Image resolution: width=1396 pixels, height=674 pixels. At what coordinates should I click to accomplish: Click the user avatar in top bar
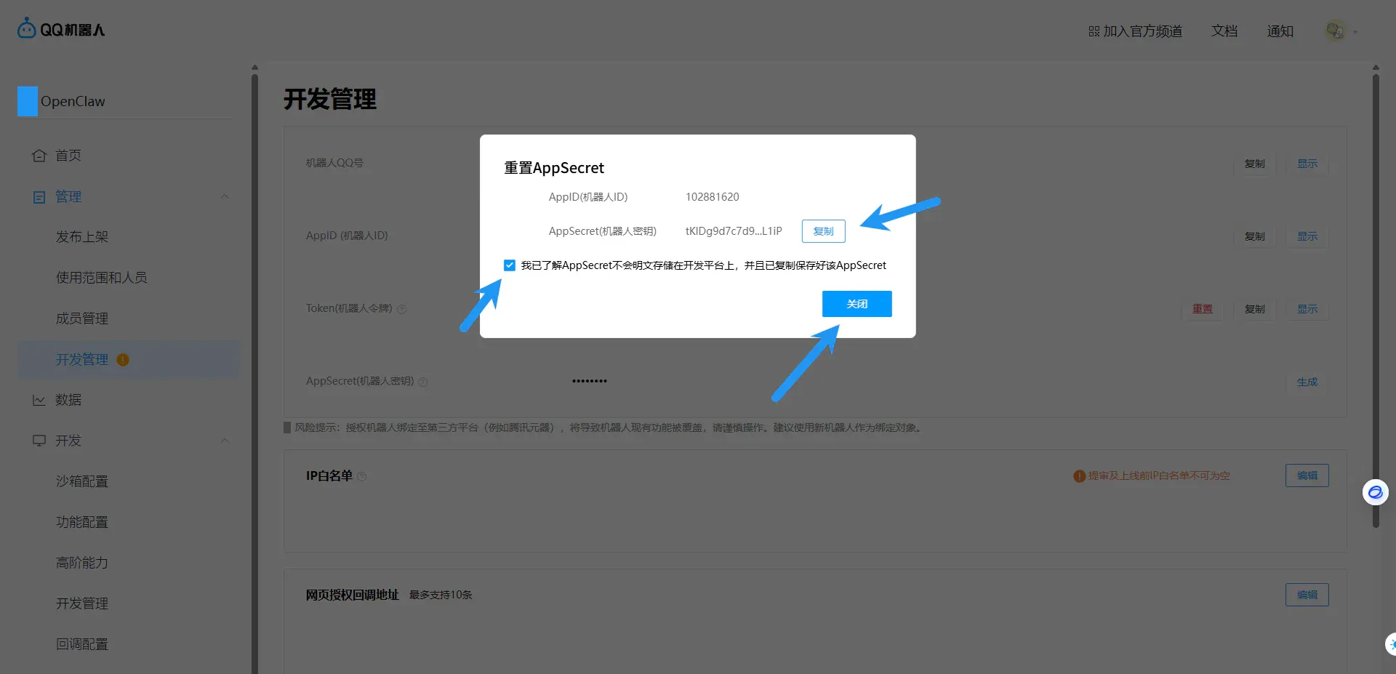(x=1335, y=31)
